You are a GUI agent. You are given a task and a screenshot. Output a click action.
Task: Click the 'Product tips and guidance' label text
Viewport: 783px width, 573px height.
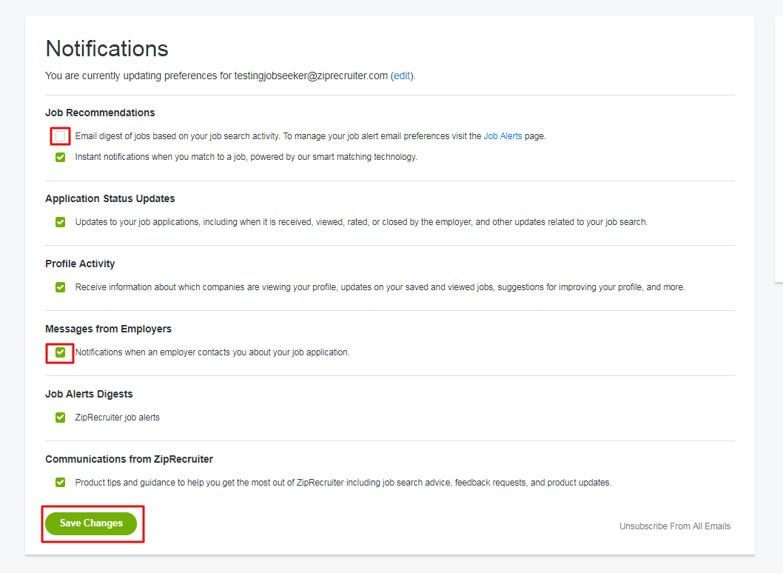(x=343, y=483)
